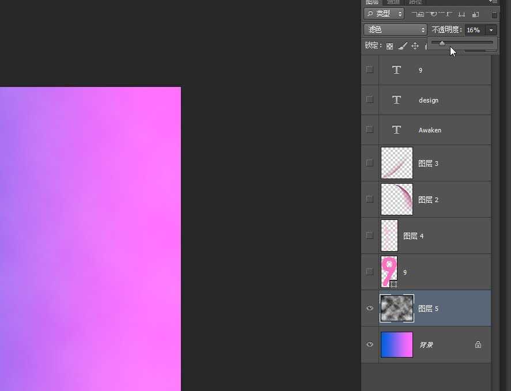511x391 pixels.
Task: Switch to the 通道 Channels tab
Action: 393,2
